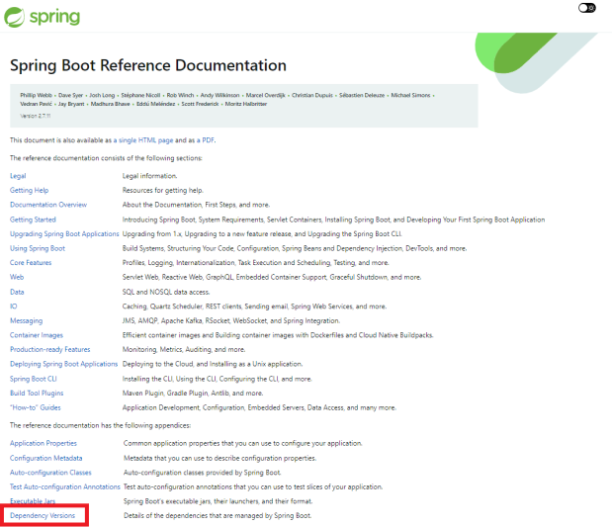Open Test Auto-configuration Annotations appendix
The image size is (612, 527).
[65, 486]
